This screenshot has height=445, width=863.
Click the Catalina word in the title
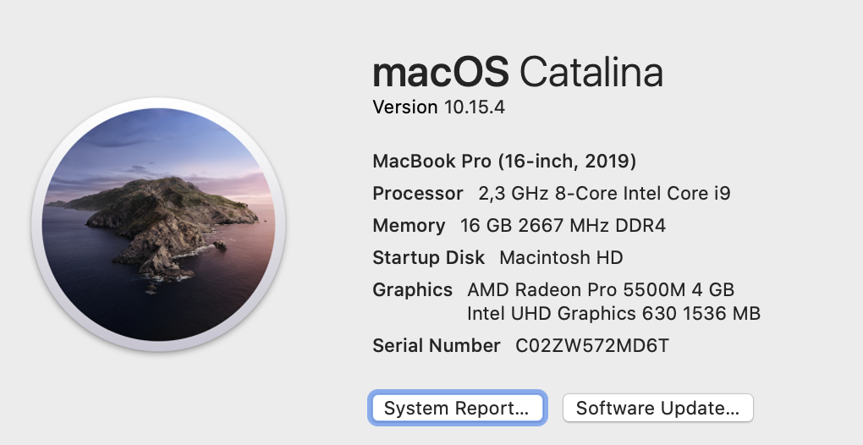[x=591, y=72]
